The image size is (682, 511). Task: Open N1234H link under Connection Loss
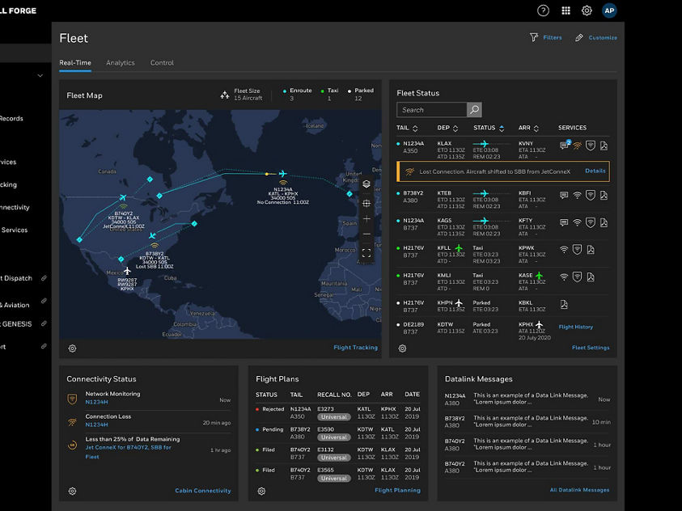point(96,424)
